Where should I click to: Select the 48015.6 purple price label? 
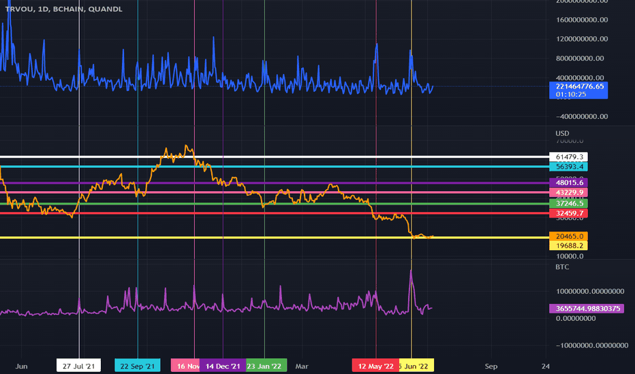tap(569, 183)
